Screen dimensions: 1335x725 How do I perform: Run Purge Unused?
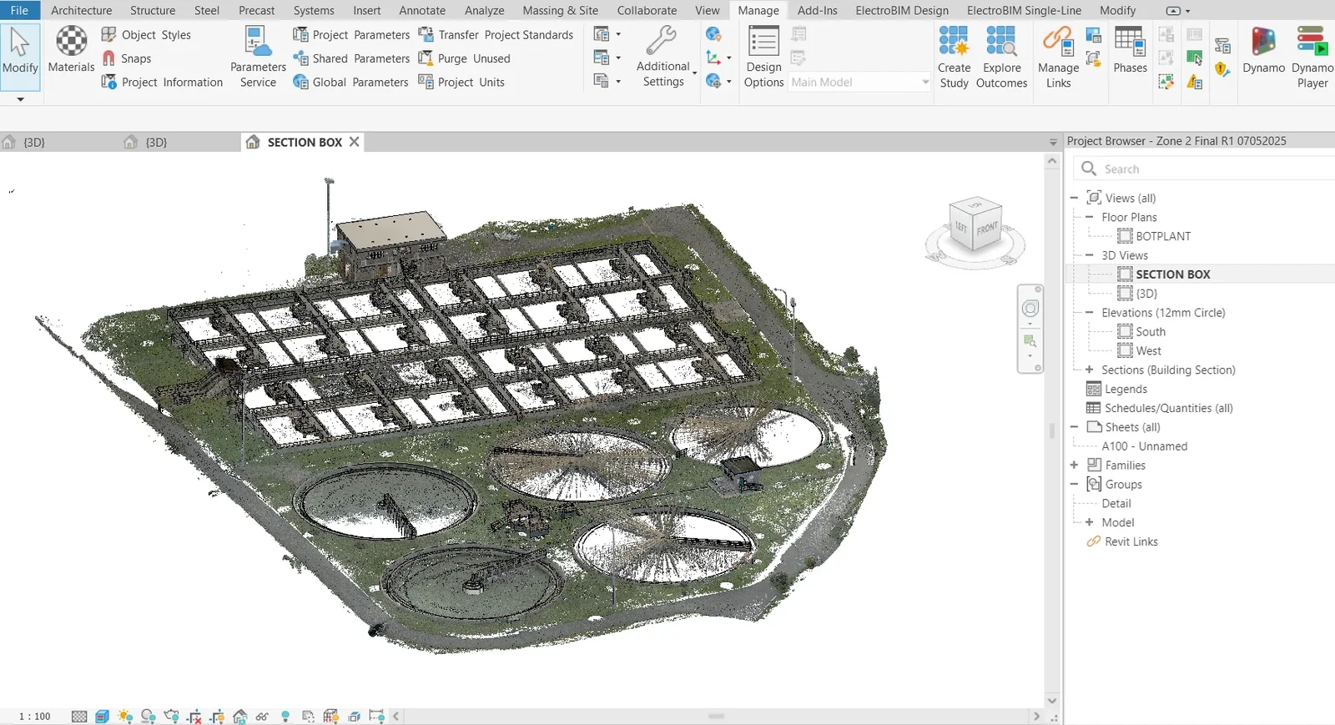point(464,58)
